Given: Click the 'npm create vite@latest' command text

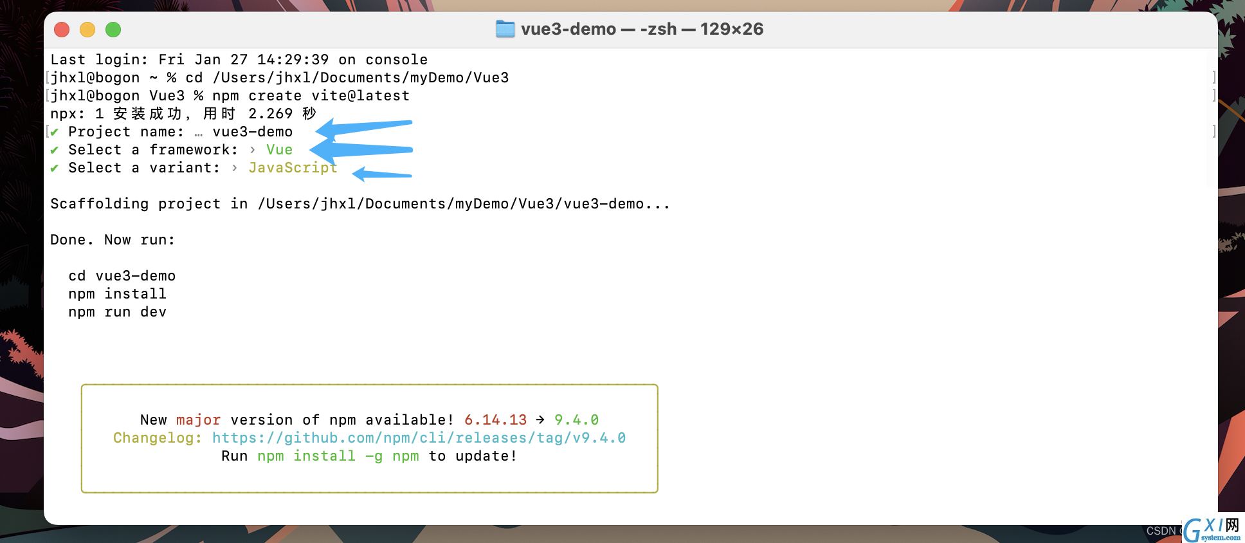Looking at the screenshot, I should (x=311, y=96).
